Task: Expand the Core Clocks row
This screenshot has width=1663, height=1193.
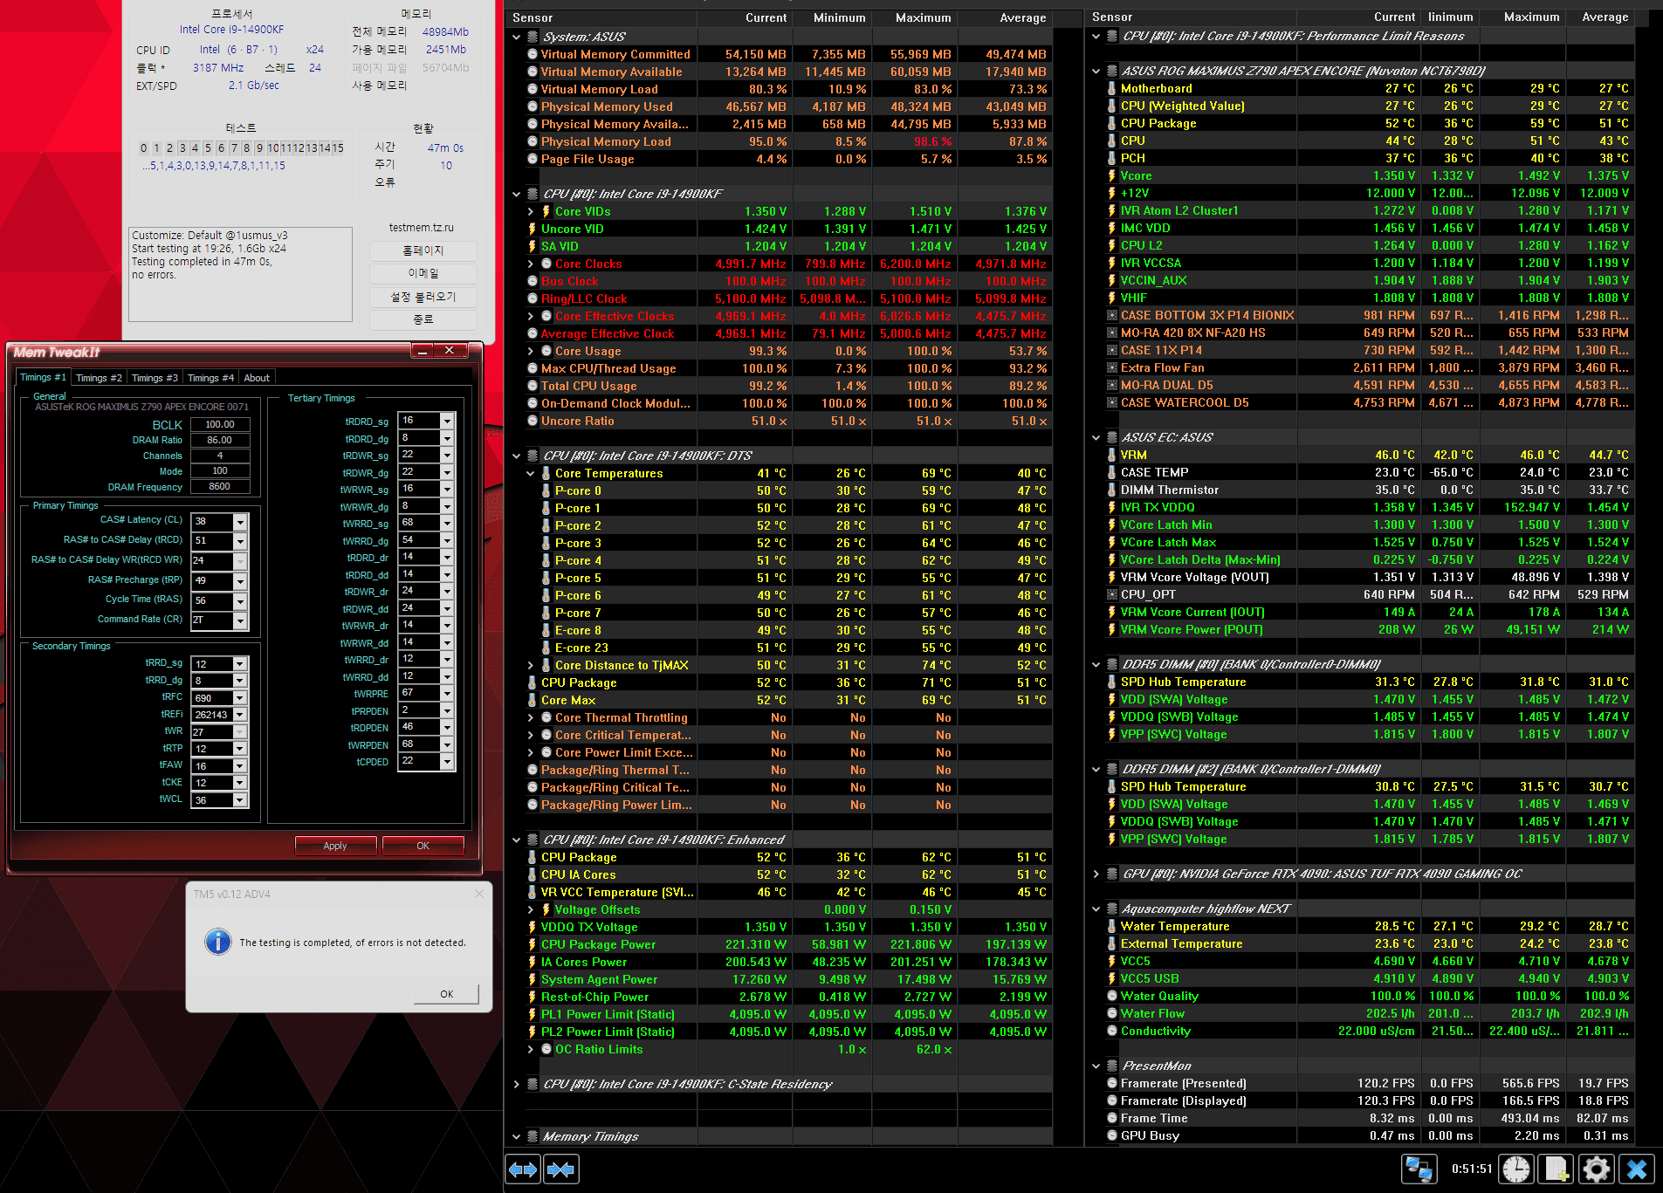Action: (530, 264)
